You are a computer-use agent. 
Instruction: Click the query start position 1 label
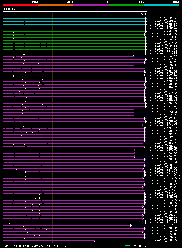click(5, 14)
